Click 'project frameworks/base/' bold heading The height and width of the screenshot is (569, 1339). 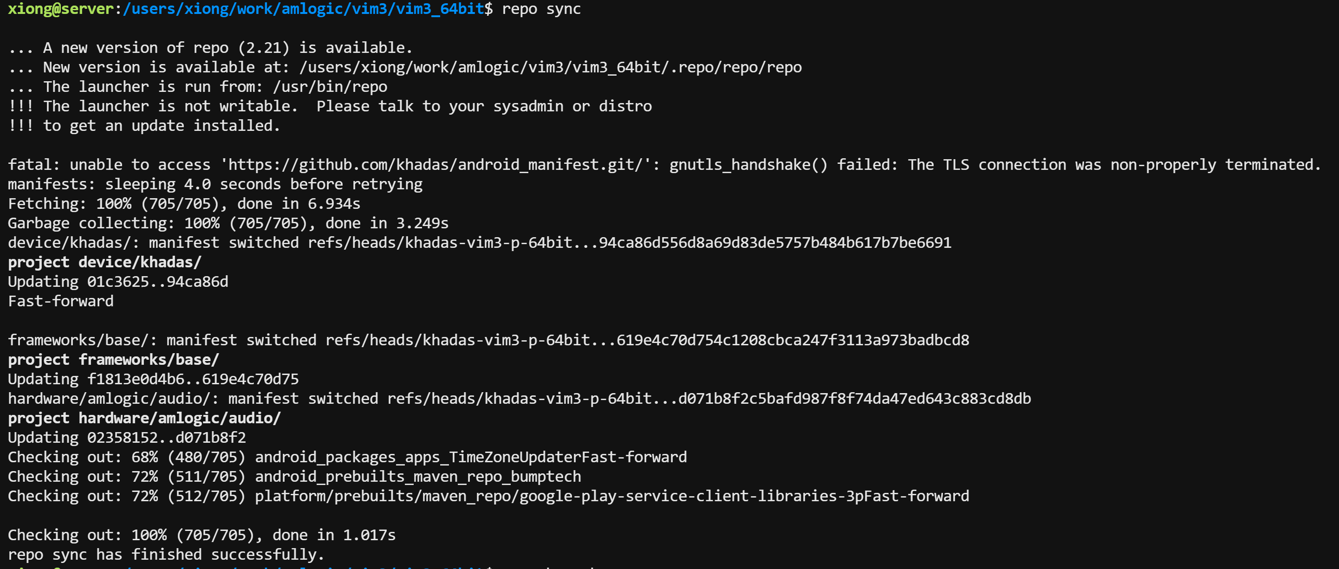coord(113,360)
